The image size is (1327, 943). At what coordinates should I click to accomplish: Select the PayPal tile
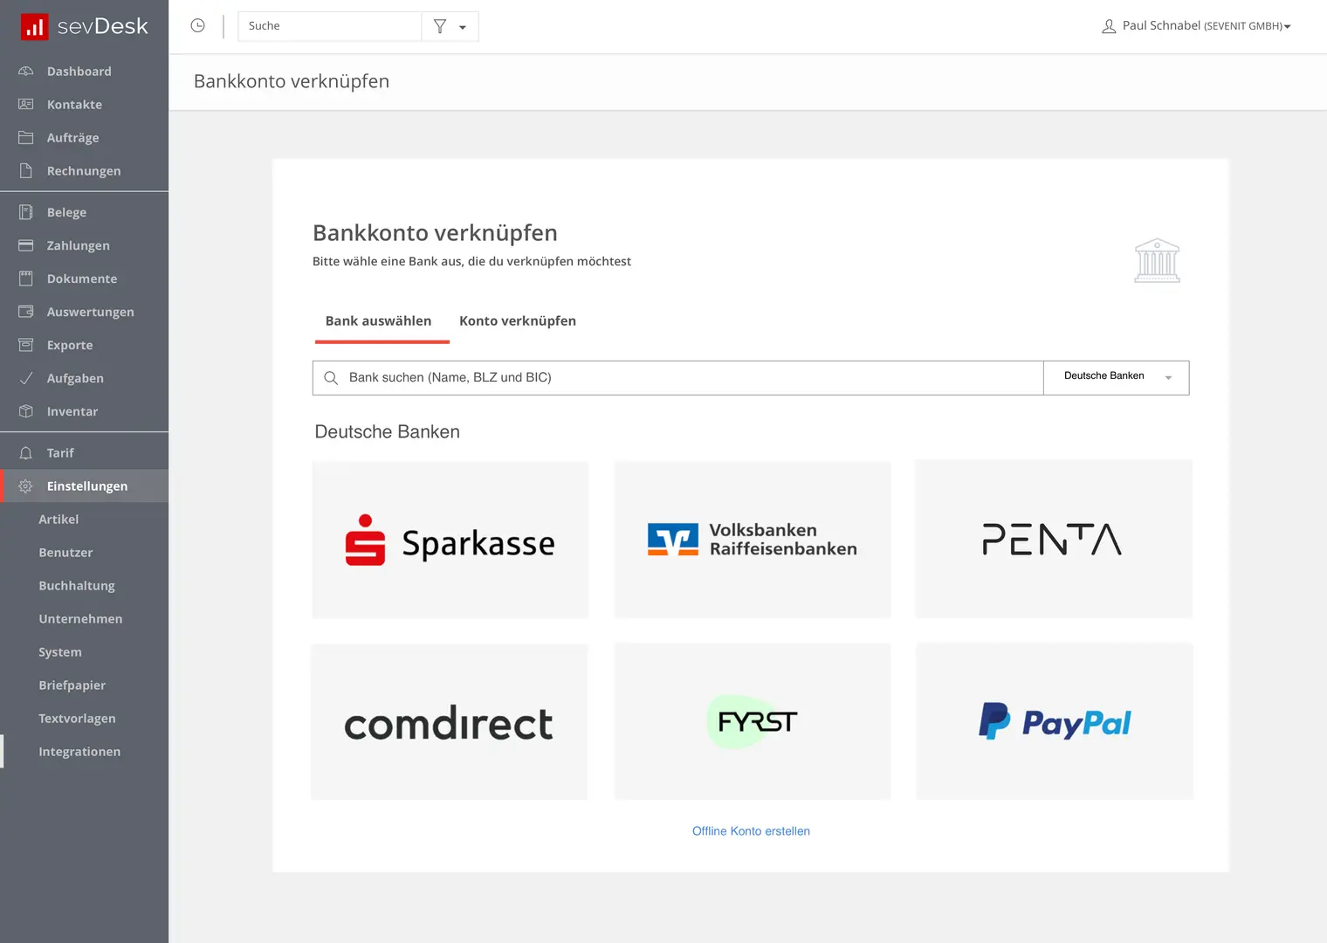1055,722
